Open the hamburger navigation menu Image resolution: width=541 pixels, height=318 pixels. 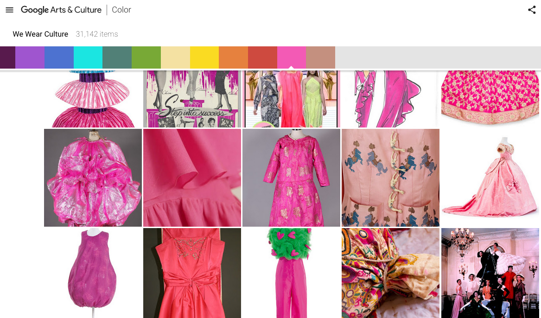pyautogui.click(x=9, y=10)
